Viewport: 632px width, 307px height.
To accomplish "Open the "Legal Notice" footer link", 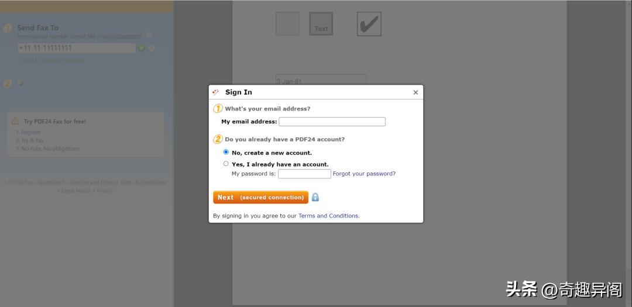I will [x=75, y=191].
